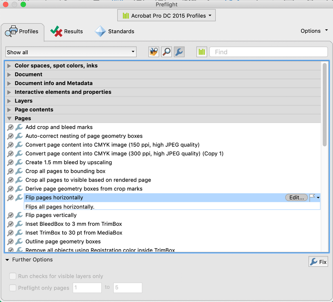Select Convert page content into CMYK image 150 ppi
This screenshot has width=333, height=302.
pyautogui.click(x=112, y=145)
